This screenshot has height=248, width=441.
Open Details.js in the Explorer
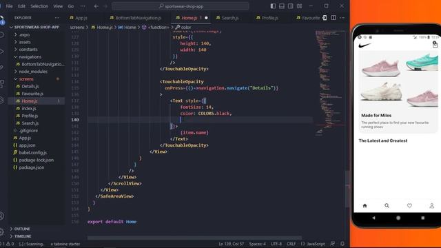(x=37, y=86)
